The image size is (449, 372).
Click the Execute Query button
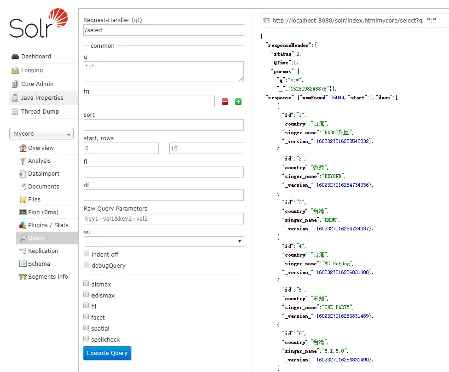107,353
